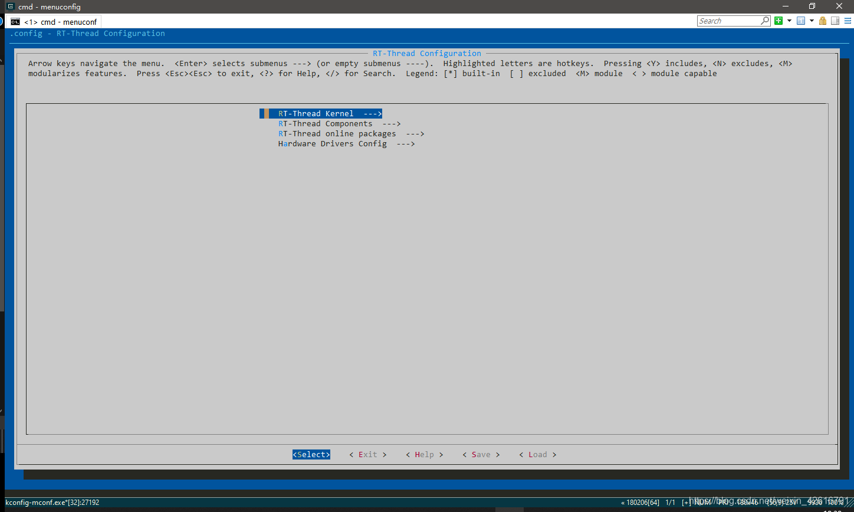The width and height of the screenshot is (854, 512).
Task: Click the [+] status bar indicator
Action: click(686, 503)
